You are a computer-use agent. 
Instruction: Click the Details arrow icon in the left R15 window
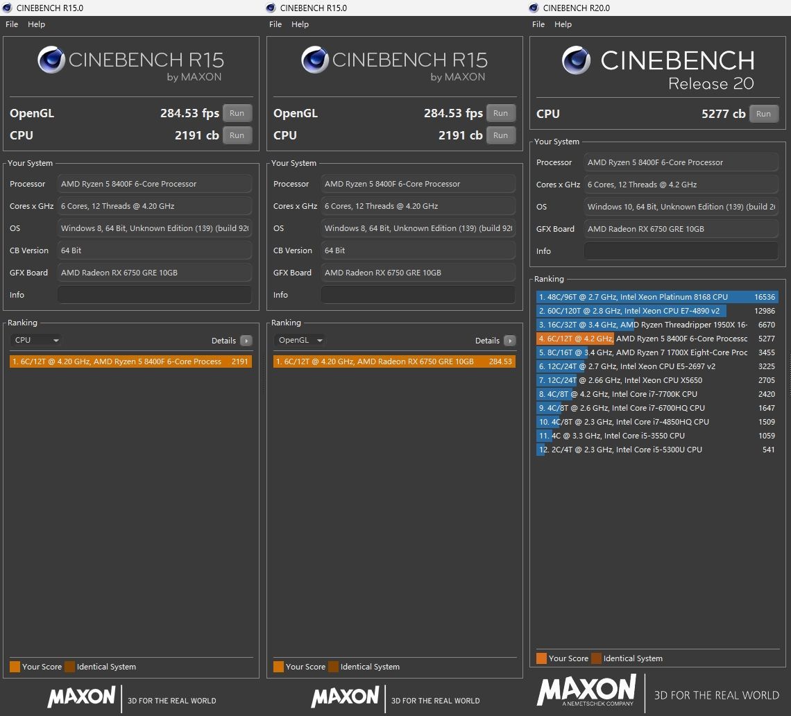[246, 341]
